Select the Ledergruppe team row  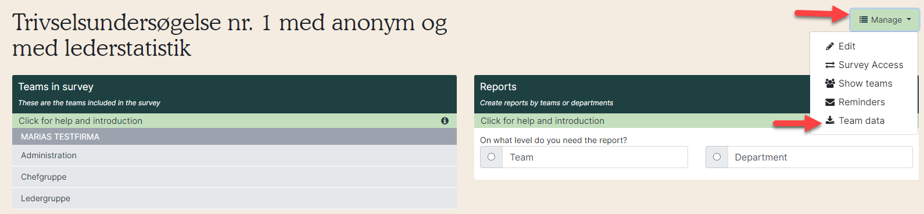pyautogui.click(x=234, y=198)
